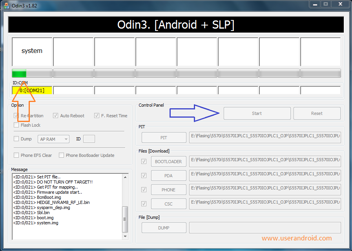The image size is (352, 251).
Task: Click the CSC browse button
Action: pos(169,204)
